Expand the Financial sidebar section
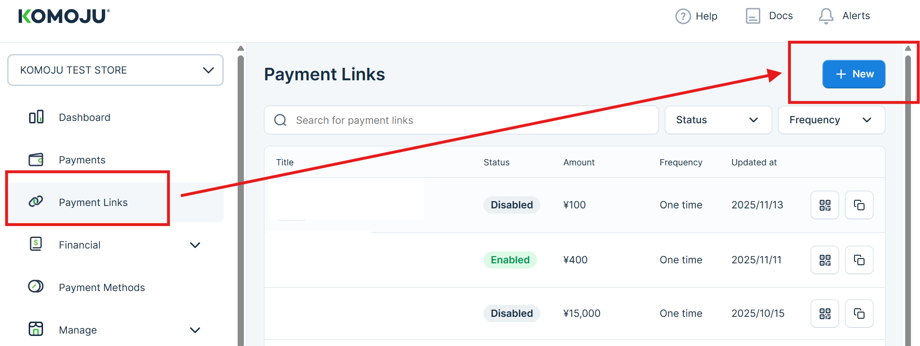 pos(195,245)
